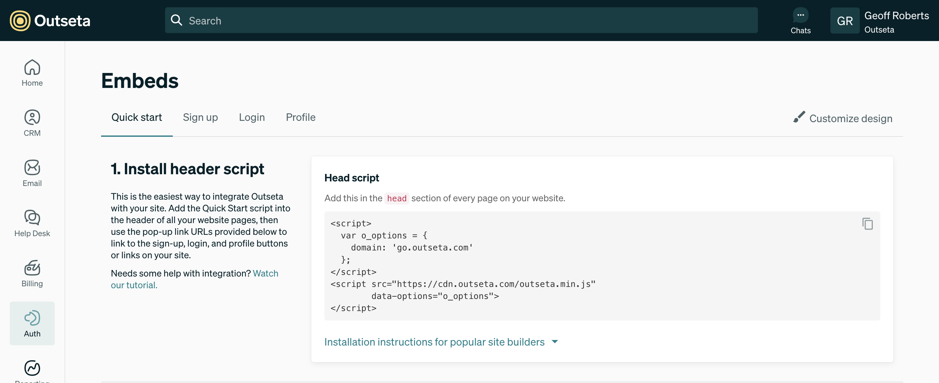Image resolution: width=939 pixels, height=383 pixels.
Task: Switch to the Sign up tab
Action: pos(200,117)
